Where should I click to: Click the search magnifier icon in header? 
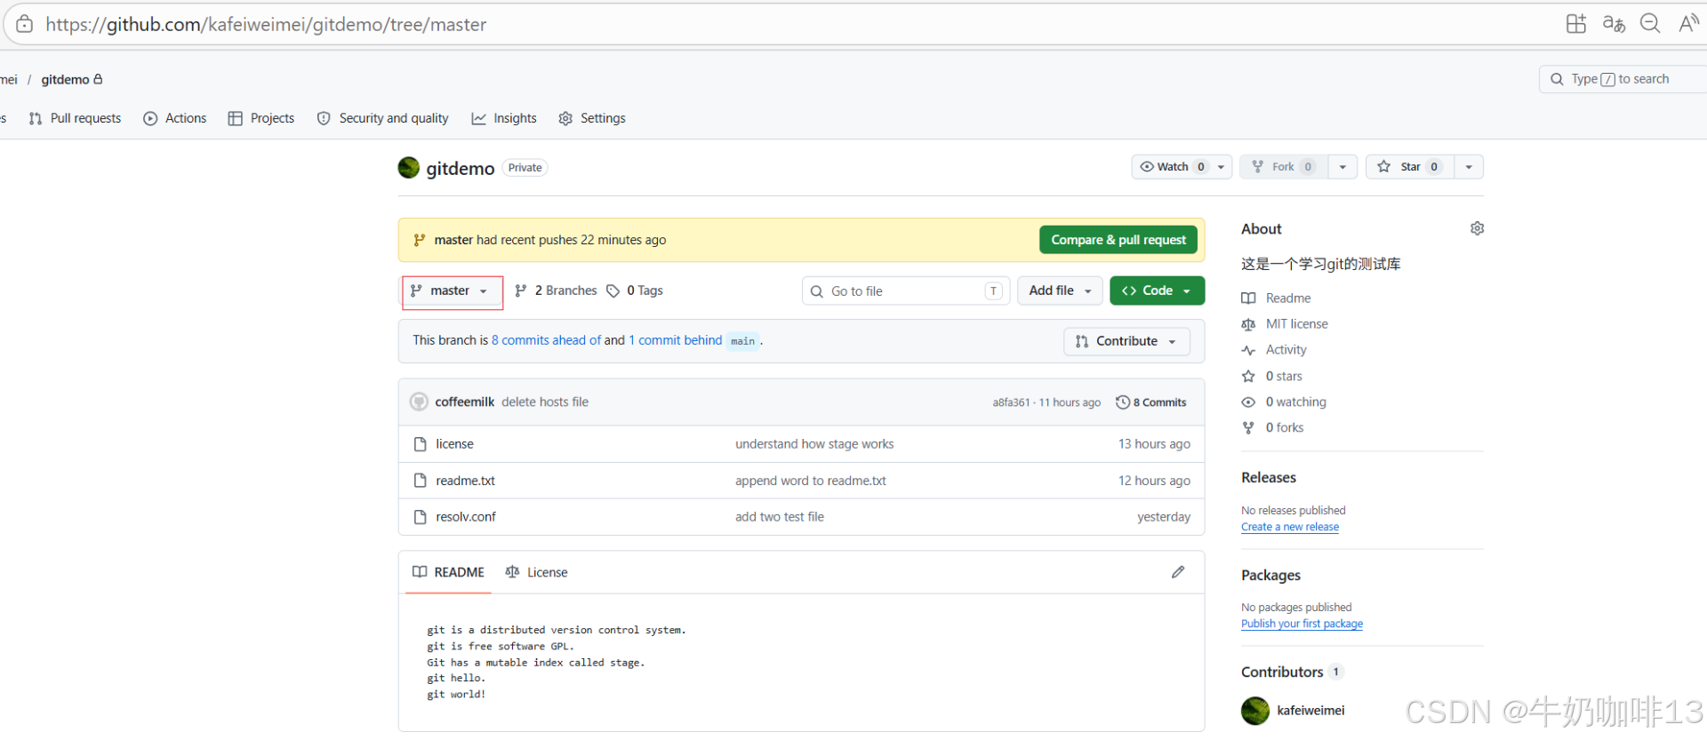coord(1557,79)
